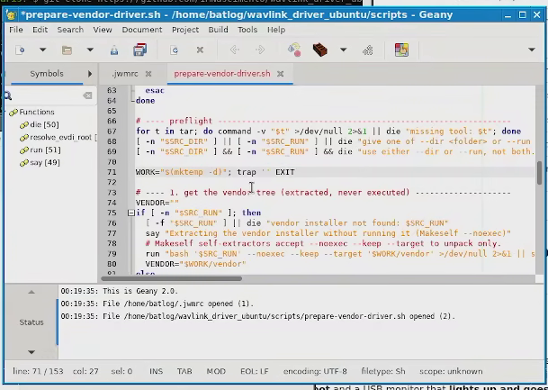Screen dimensions: 548x390
Task: Navigate back a location arrow
Action: point(235,50)
